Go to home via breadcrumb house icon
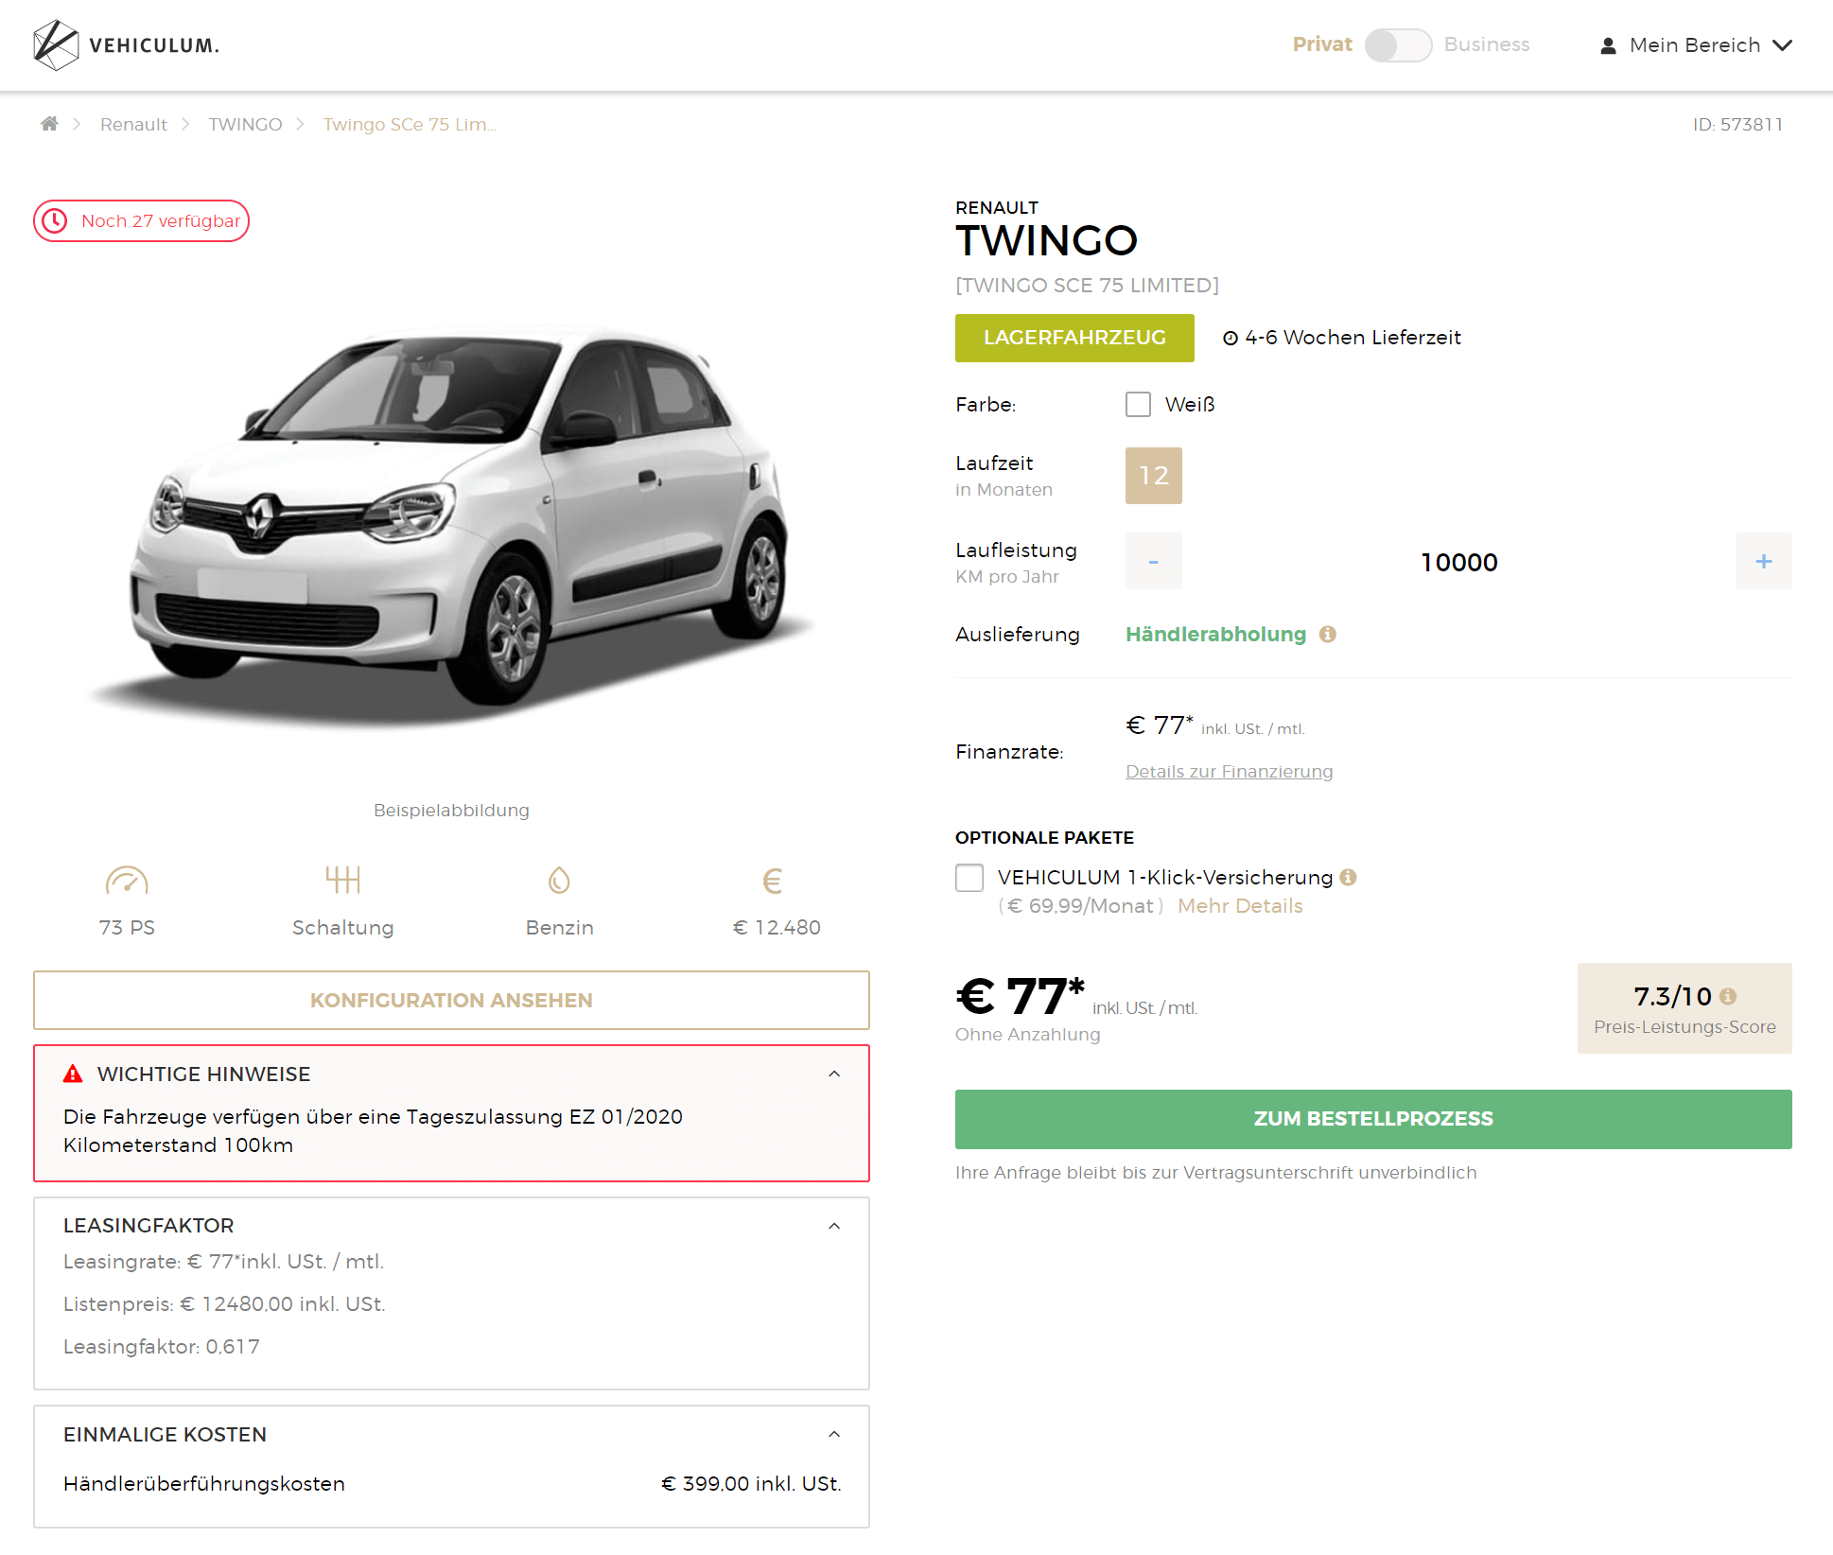1833x1555 pixels. (x=49, y=124)
